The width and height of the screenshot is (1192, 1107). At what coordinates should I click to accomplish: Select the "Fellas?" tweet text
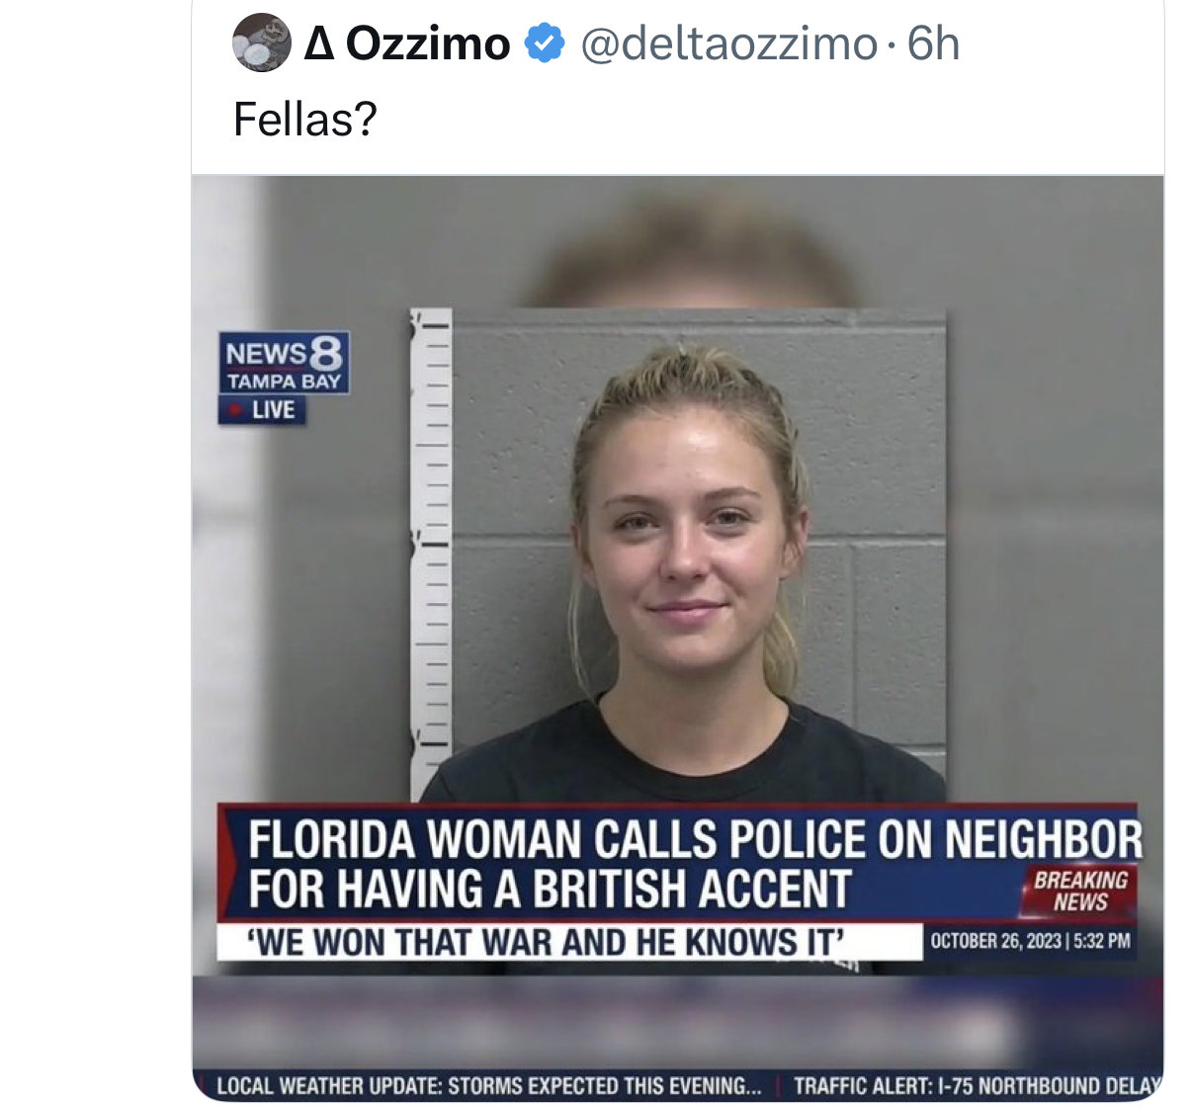(305, 120)
